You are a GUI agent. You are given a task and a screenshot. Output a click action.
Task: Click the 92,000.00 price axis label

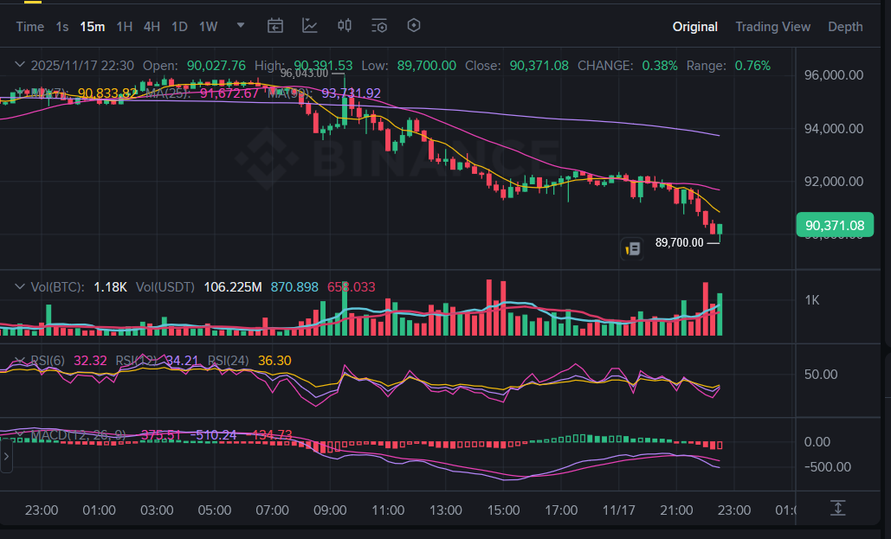(x=834, y=182)
